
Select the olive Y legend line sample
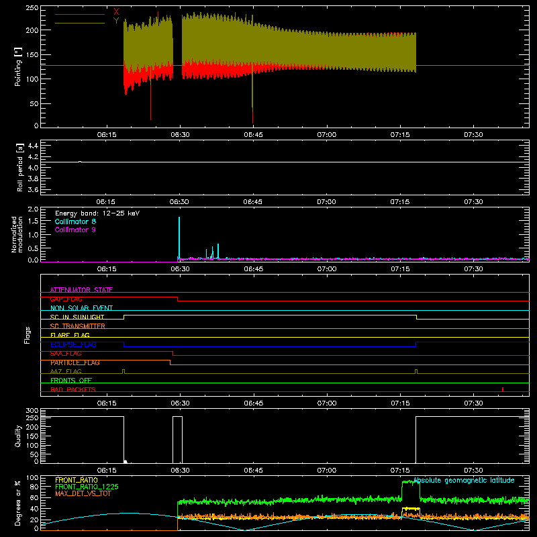[80, 23]
